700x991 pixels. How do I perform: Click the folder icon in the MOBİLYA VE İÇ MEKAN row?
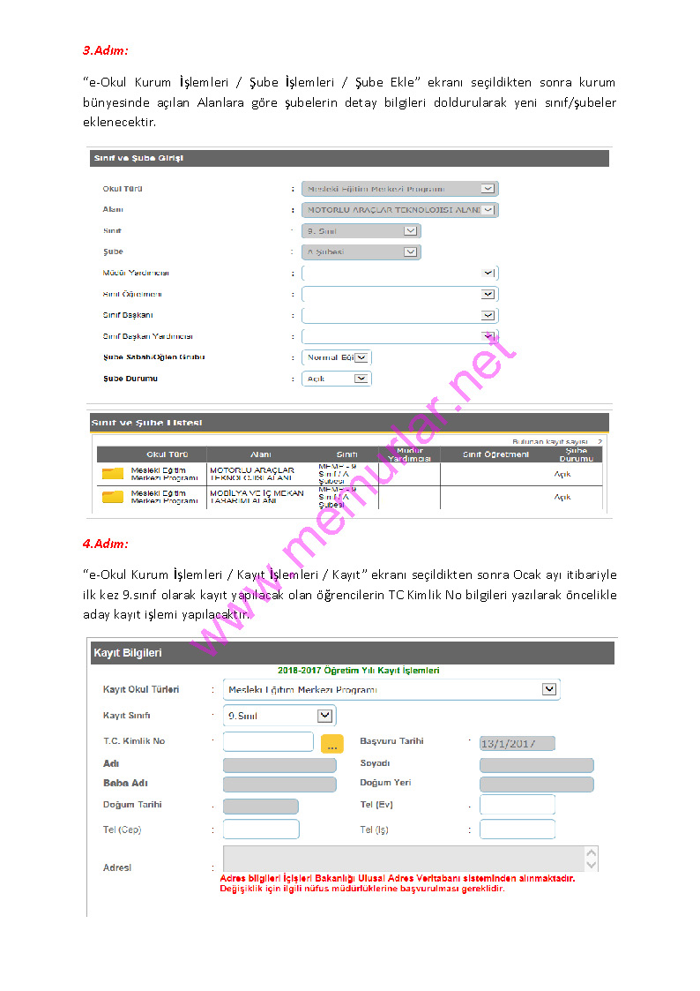click(112, 496)
